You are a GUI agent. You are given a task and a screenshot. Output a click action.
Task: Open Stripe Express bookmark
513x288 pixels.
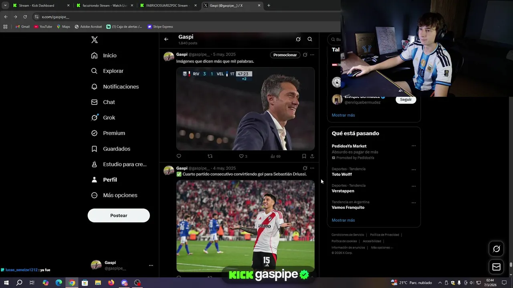(160, 27)
